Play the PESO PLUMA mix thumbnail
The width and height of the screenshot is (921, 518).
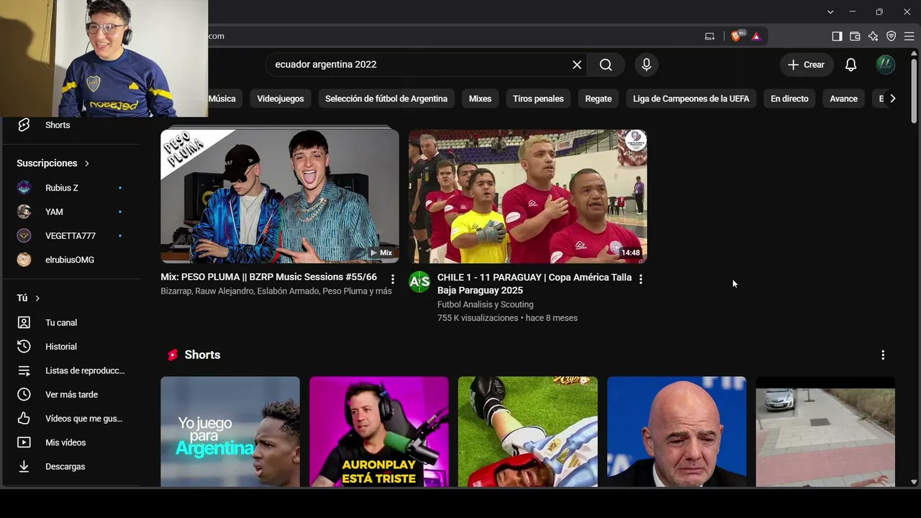(x=280, y=196)
